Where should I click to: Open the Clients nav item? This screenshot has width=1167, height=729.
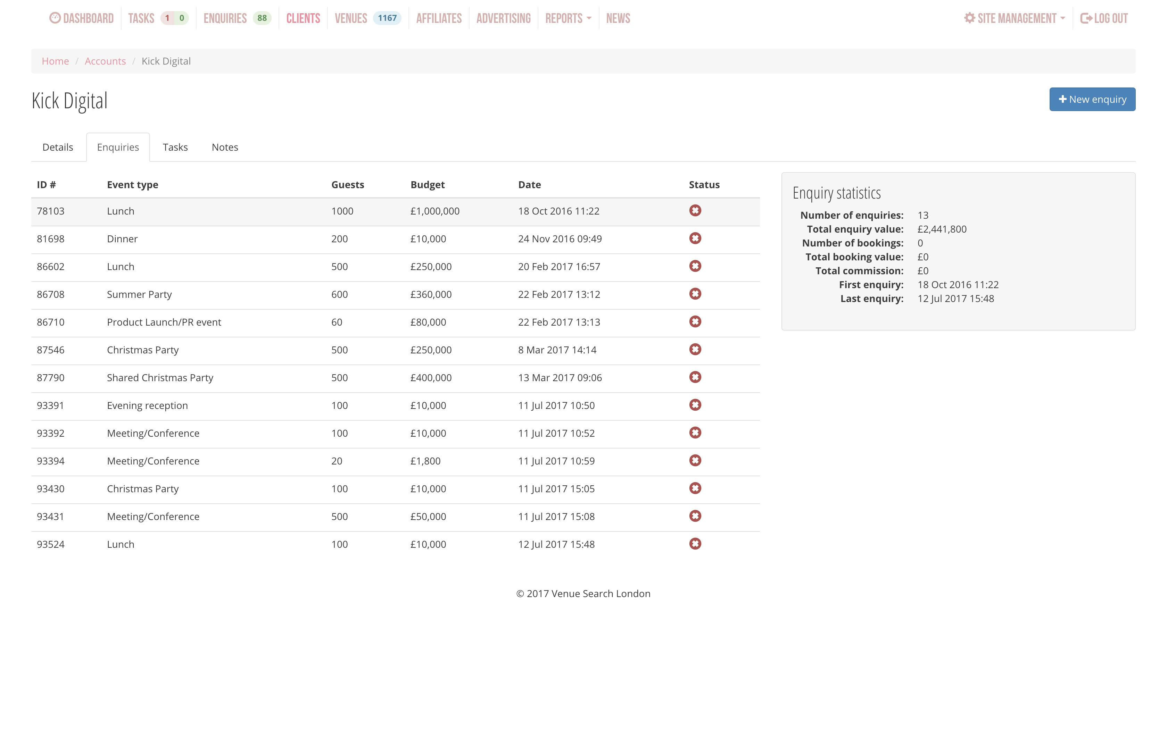click(303, 18)
